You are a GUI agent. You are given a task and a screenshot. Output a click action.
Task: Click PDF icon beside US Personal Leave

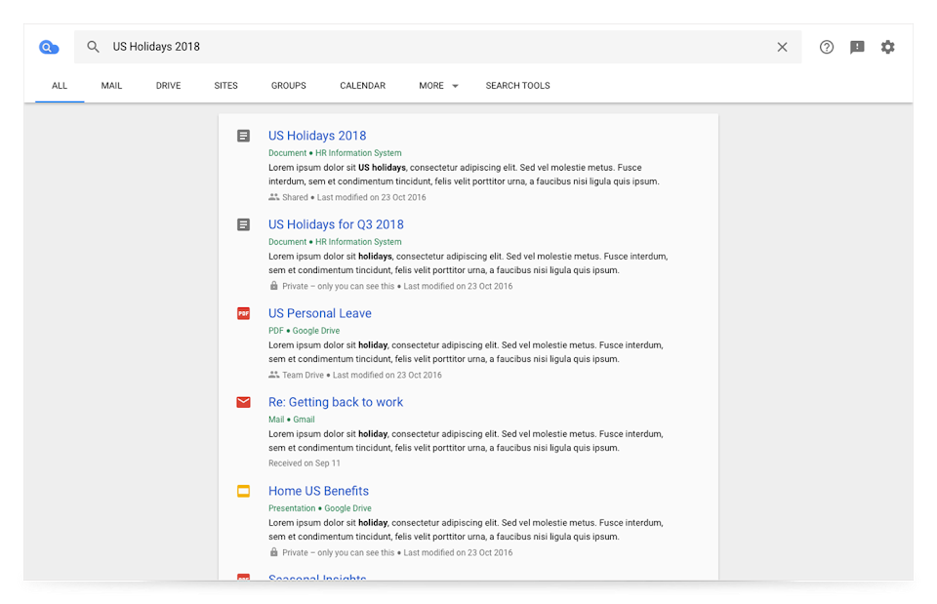[244, 313]
